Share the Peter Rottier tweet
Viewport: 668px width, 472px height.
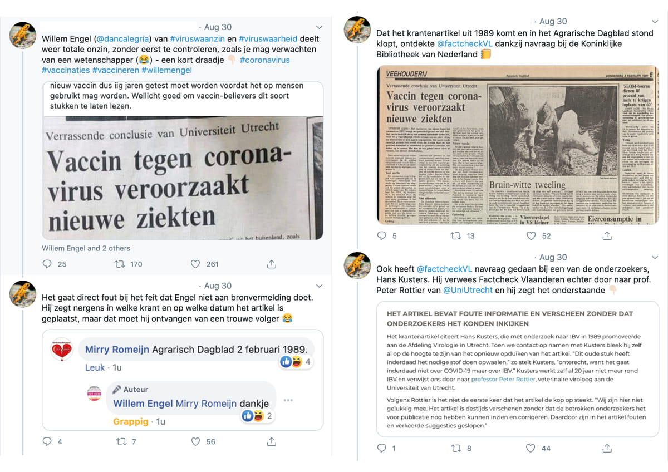607,448
